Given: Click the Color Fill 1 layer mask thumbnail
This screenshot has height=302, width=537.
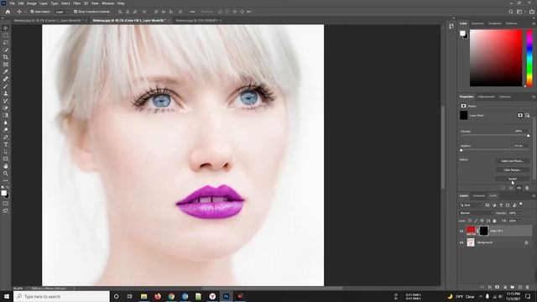Looking at the screenshot, I should (483, 231).
